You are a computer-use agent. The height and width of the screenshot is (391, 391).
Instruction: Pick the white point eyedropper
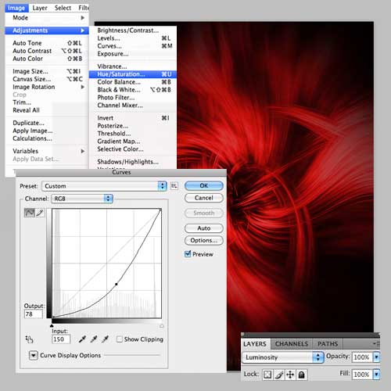106,339
